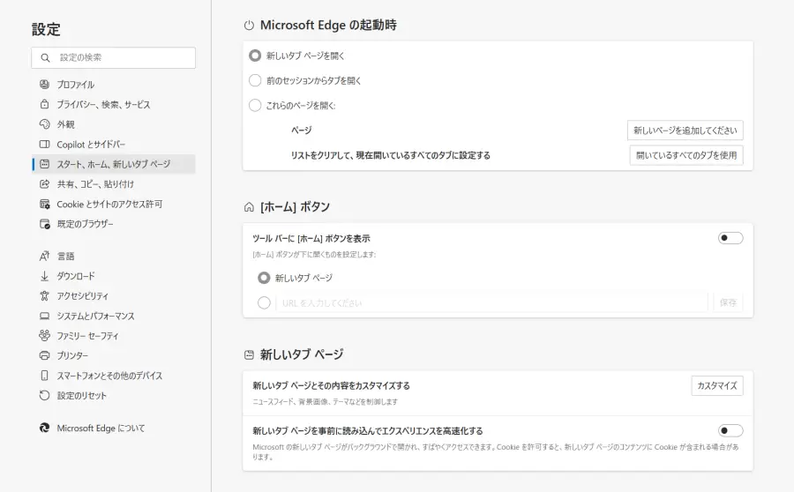Open 外観 settings section
The image size is (794, 492).
click(x=114, y=124)
